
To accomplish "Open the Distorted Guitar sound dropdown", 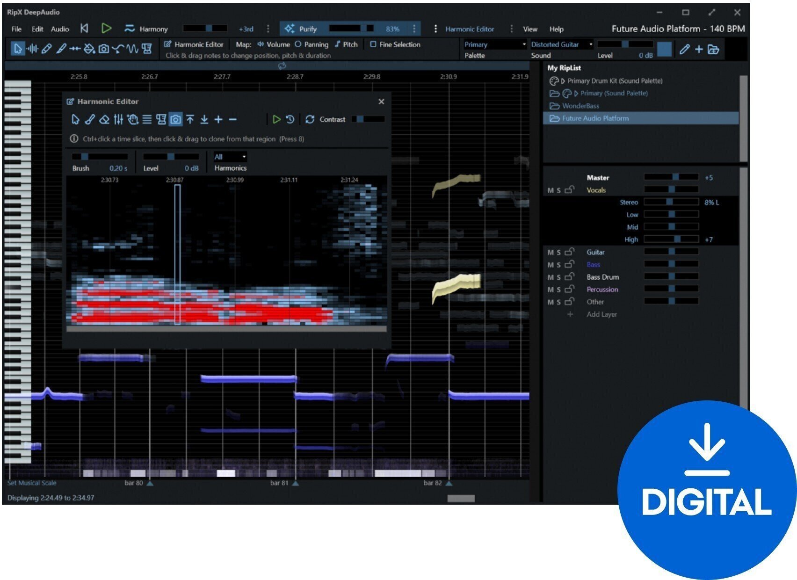I will (561, 44).
